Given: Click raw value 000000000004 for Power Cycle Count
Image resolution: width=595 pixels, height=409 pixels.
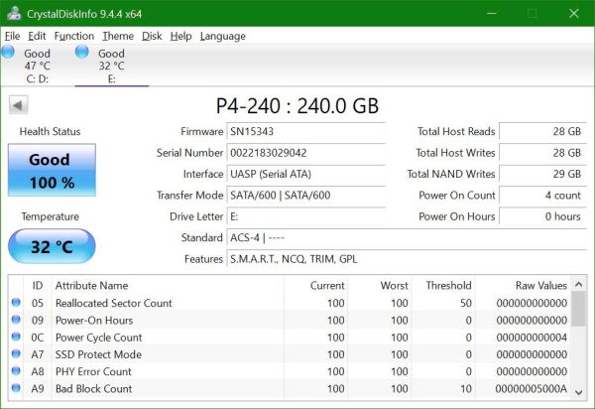Looking at the screenshot, I should point(532,338).
